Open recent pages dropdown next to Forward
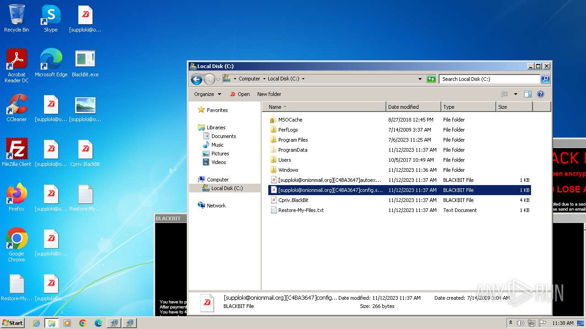Image resolution: width=586 pixels, height=329 pixels. (x=218, y=79)
